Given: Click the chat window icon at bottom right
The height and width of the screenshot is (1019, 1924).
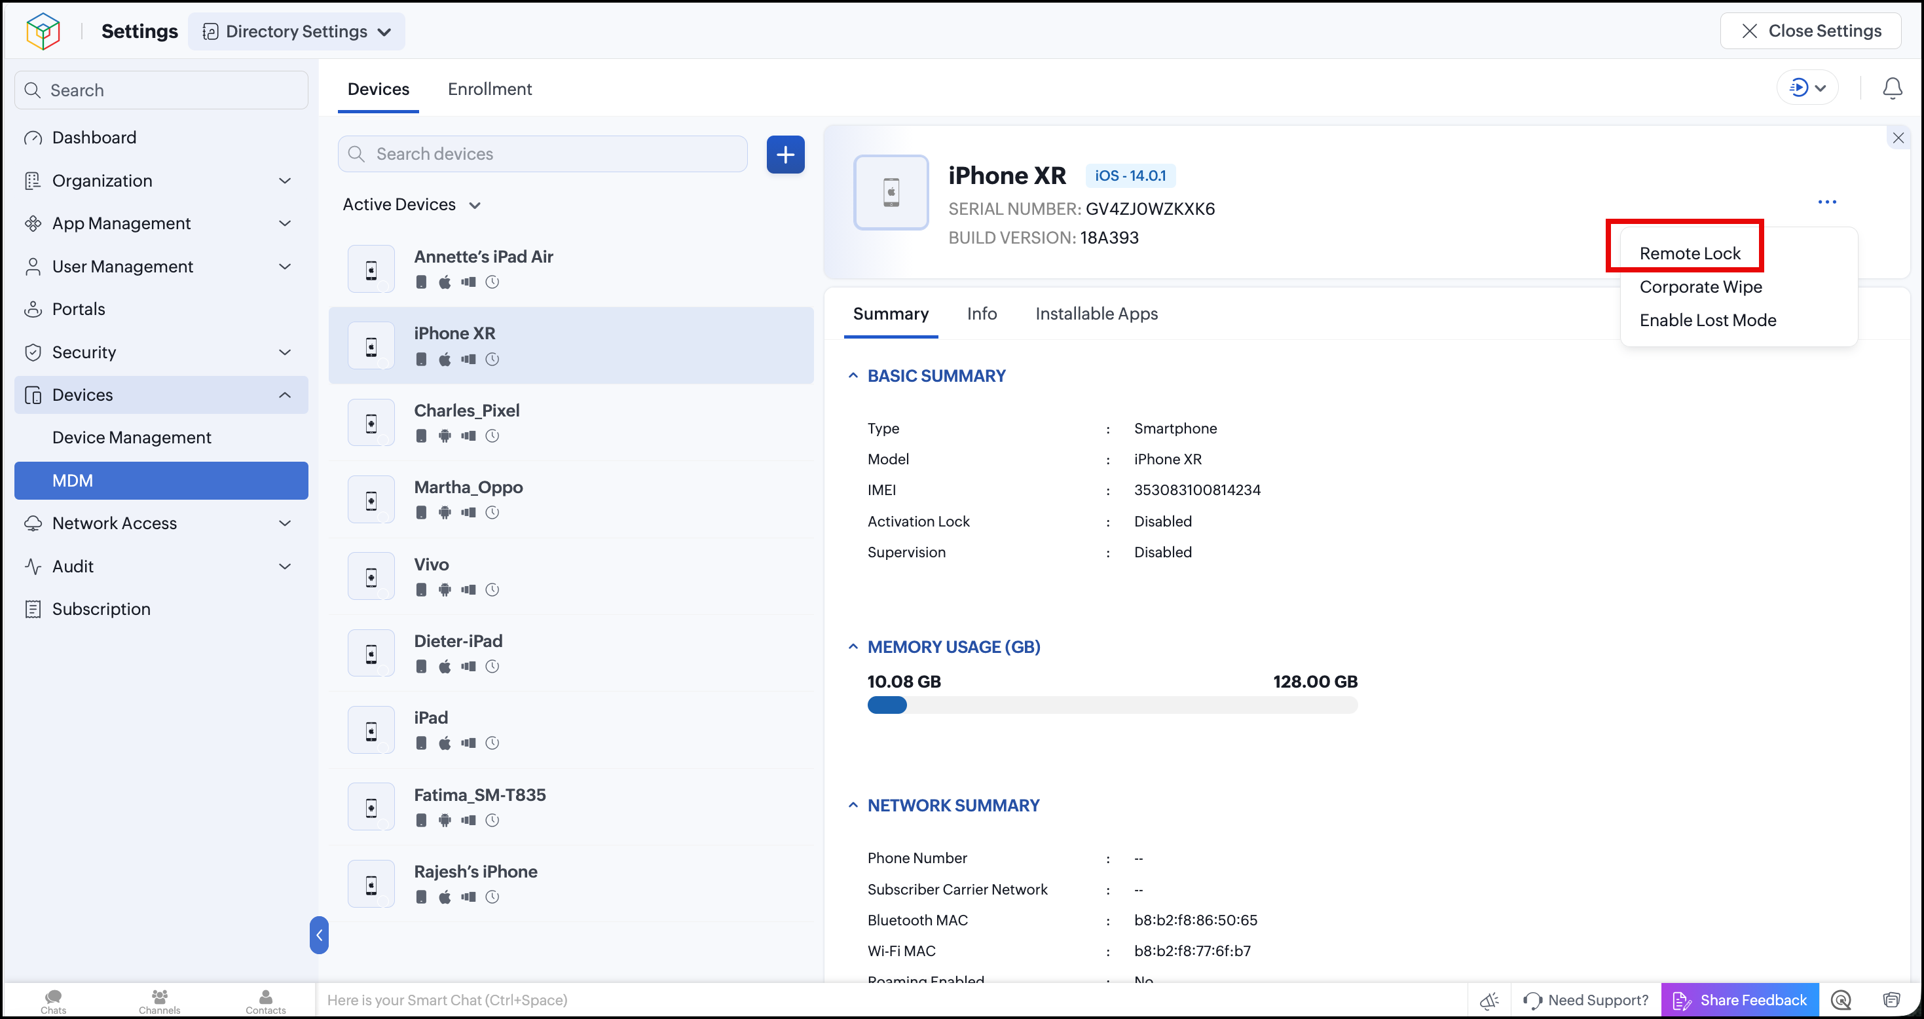Looking at the screenshot, I should (1891, 1000).
